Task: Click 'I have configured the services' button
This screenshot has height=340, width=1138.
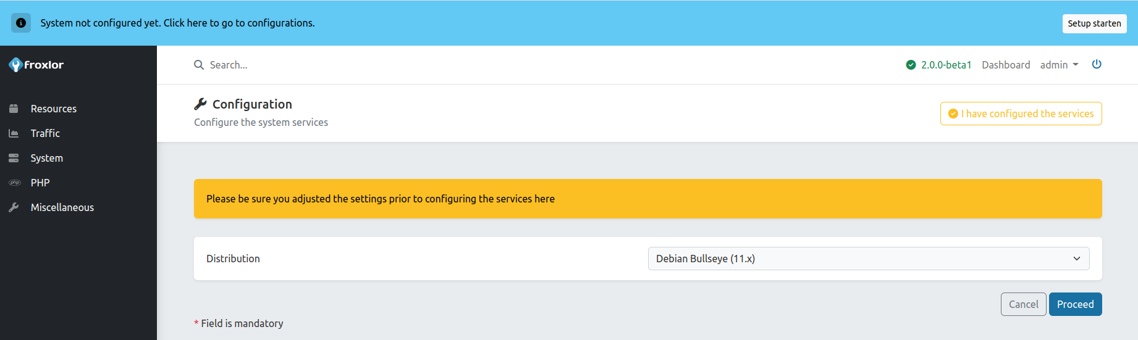Action: tap(1021, 114)
